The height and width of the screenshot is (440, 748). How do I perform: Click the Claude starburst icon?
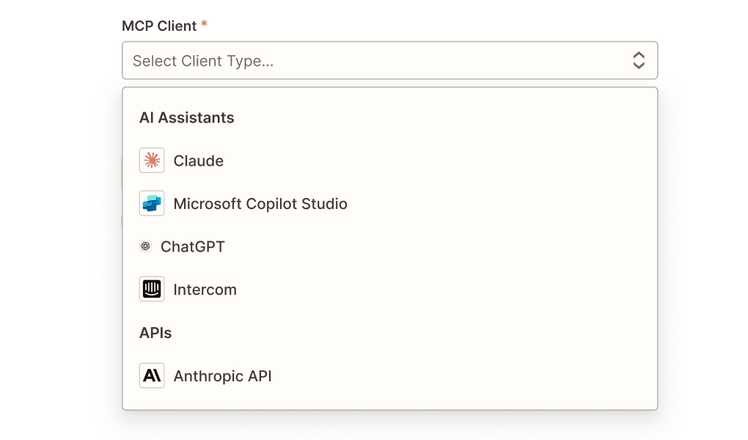click(152, 161)
